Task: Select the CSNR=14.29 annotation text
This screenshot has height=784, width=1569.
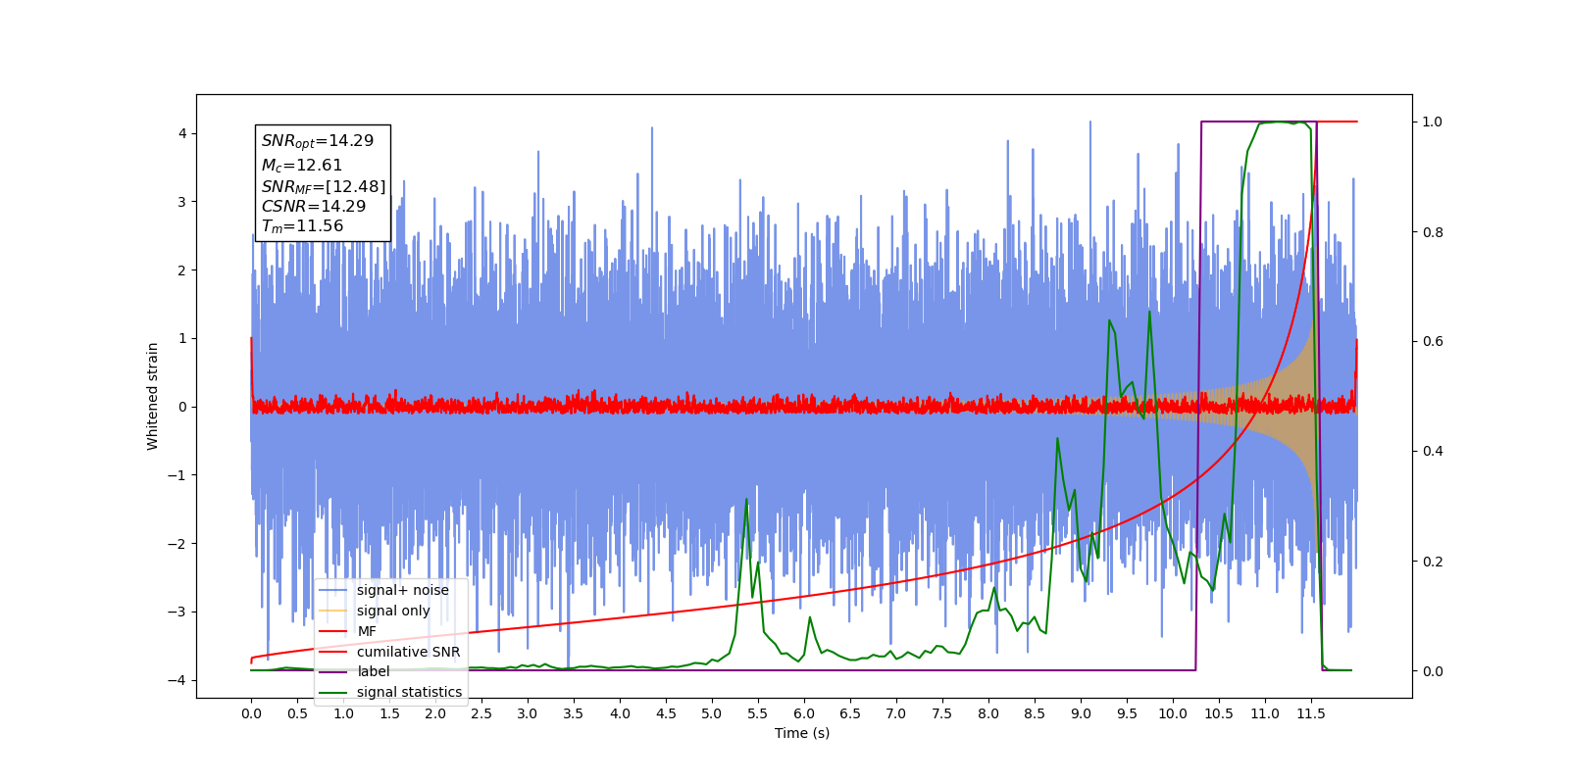Action: click(x=314, y=207)
